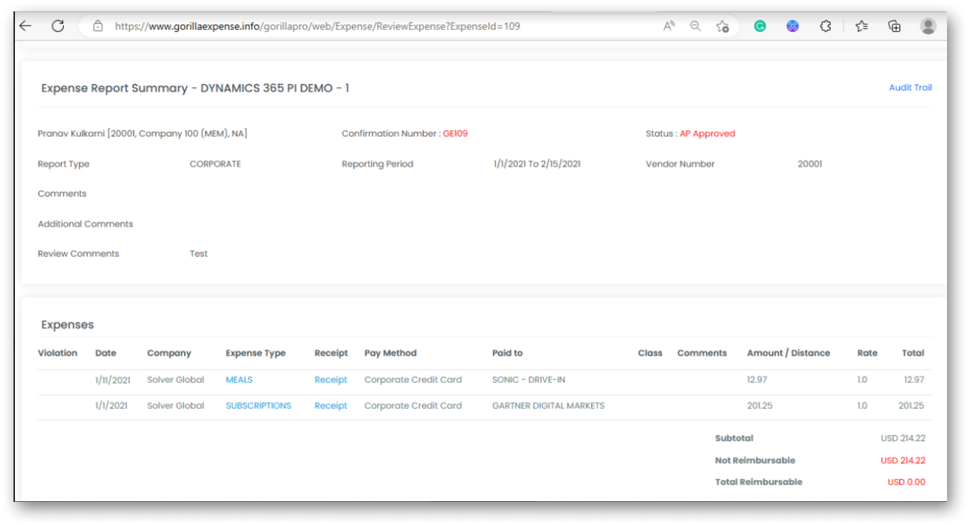Screen dimensions: 969x526
Task: Click the Vendor Number value 20001
Action: click(810, 164)
